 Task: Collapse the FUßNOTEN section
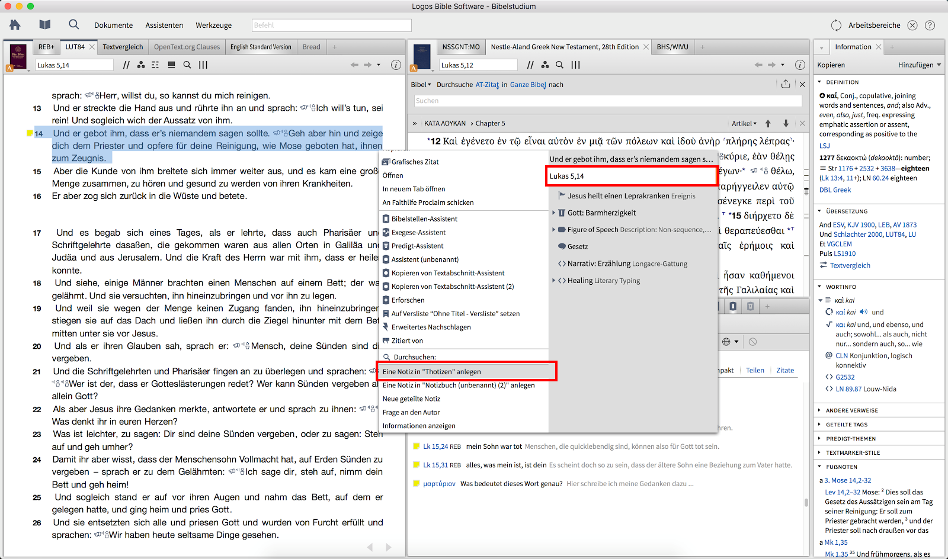click(819, 467)
